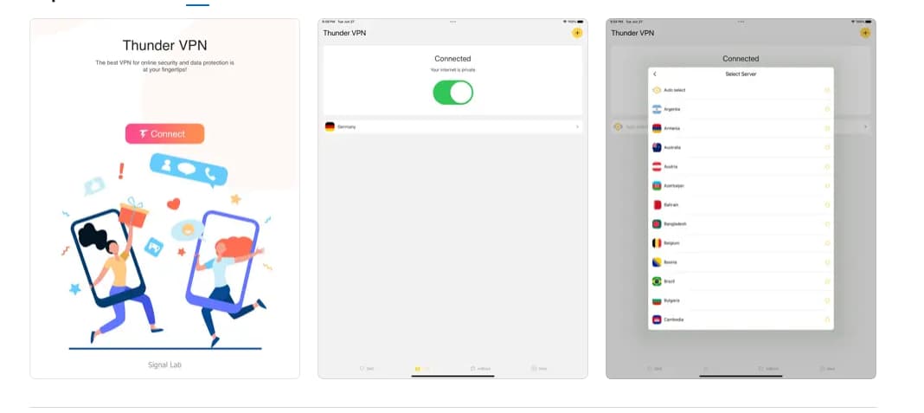Click the Australia flag icon
Image resolution: width=924 pixels, height=413 pixels.
pos(657,147)
